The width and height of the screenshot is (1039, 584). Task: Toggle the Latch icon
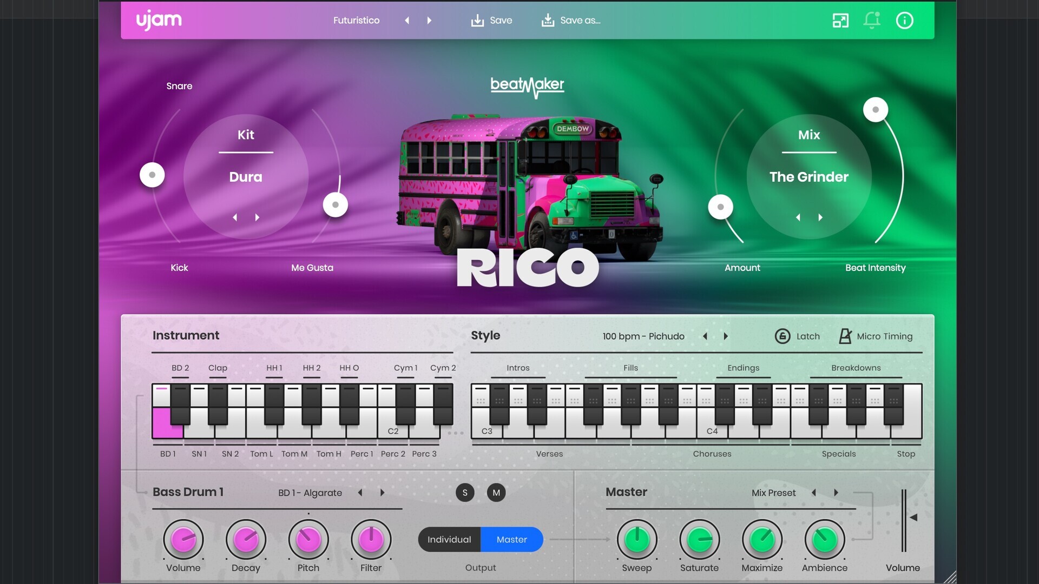[x=782, y=336]
